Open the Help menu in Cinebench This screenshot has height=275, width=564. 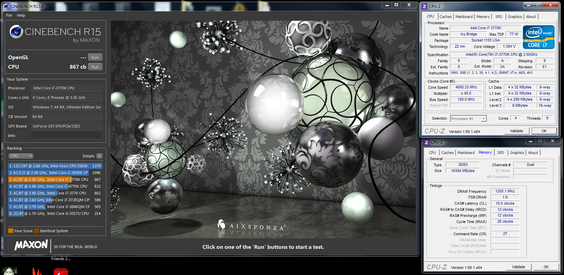[x=21, y=15]
